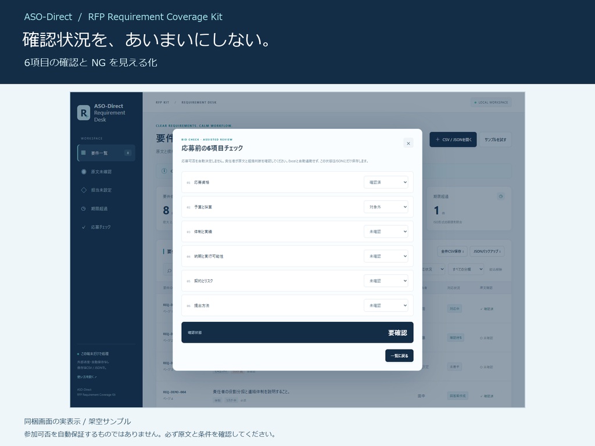
Task: Select 応募チェック in the sidebar
Action: pos(106,227)
